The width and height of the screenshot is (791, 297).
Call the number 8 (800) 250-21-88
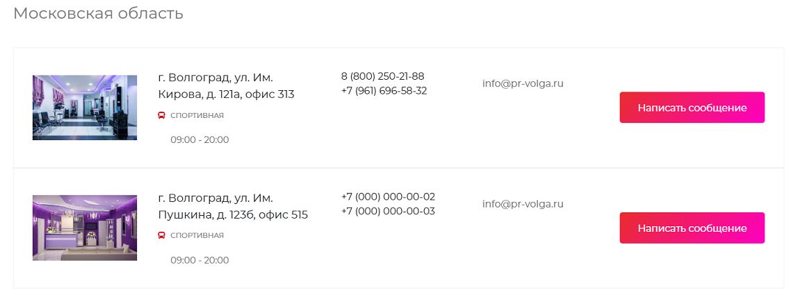382,76
